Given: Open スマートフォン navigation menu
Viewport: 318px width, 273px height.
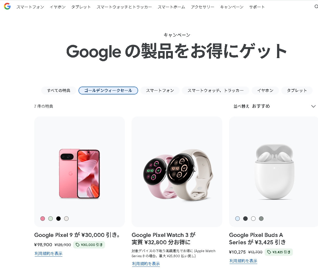Looking at the screenshot, I should pyautogui.click(x=30, y=7).
